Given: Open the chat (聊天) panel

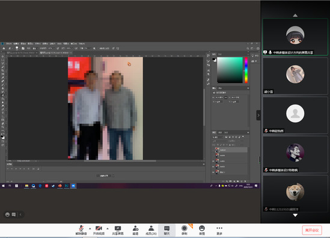Looking at the screenshot, I should (167, 230).
